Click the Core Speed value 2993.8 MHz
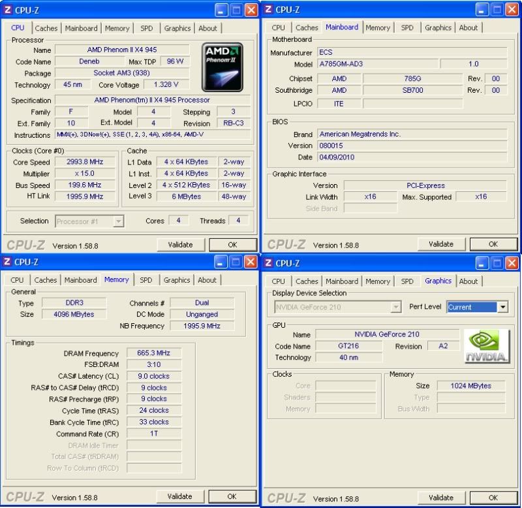The image size is (522, 508). coord(85,162)
